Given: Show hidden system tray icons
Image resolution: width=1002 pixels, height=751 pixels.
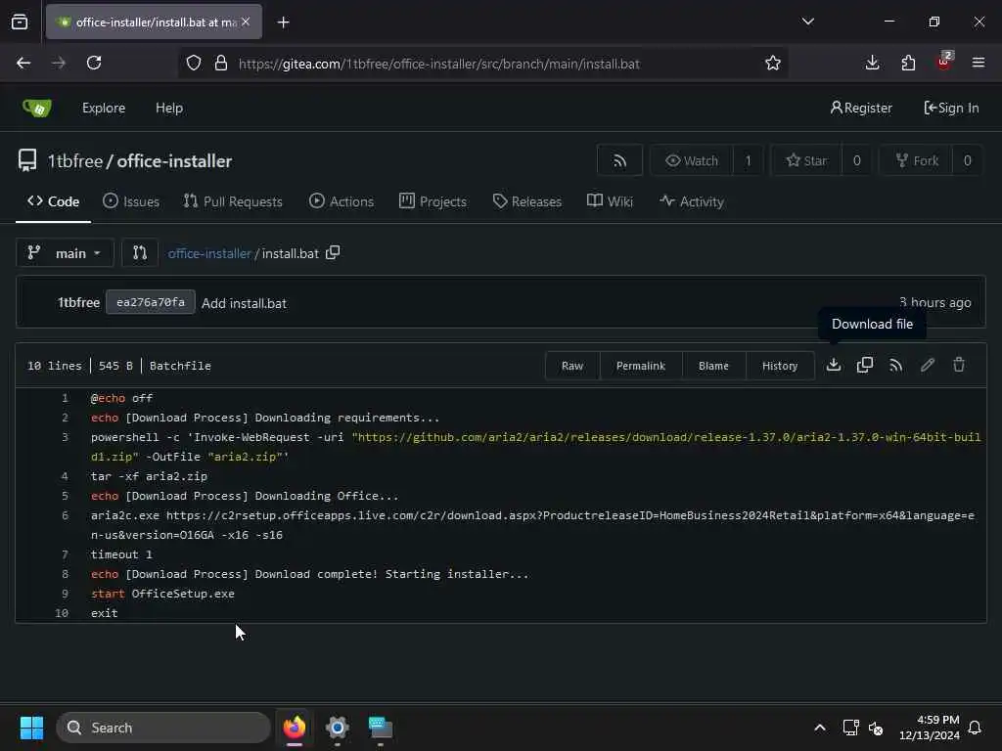Looking at the screenshot, I should pyautogui.click(x=820, y=728).
